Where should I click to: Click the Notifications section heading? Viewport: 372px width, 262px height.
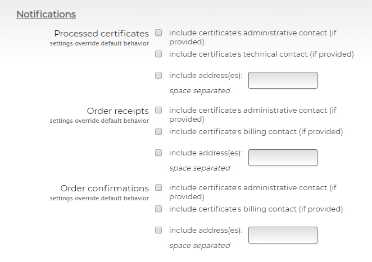[x=46, y=14]
